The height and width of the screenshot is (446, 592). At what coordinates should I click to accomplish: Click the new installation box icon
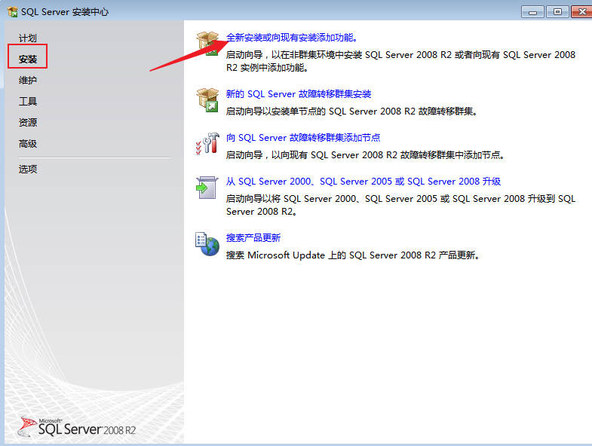point(207,42)
